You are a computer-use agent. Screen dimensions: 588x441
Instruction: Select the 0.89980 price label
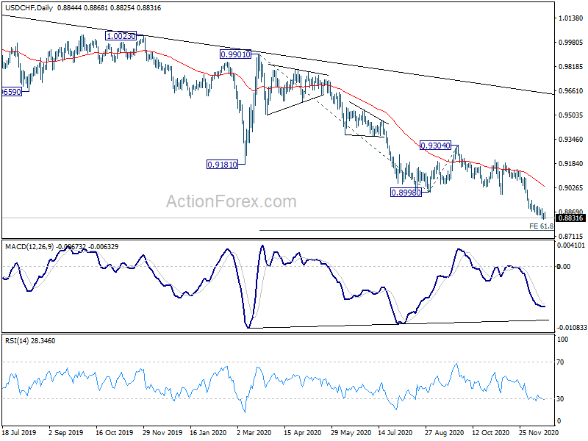[x=406, y=193]
